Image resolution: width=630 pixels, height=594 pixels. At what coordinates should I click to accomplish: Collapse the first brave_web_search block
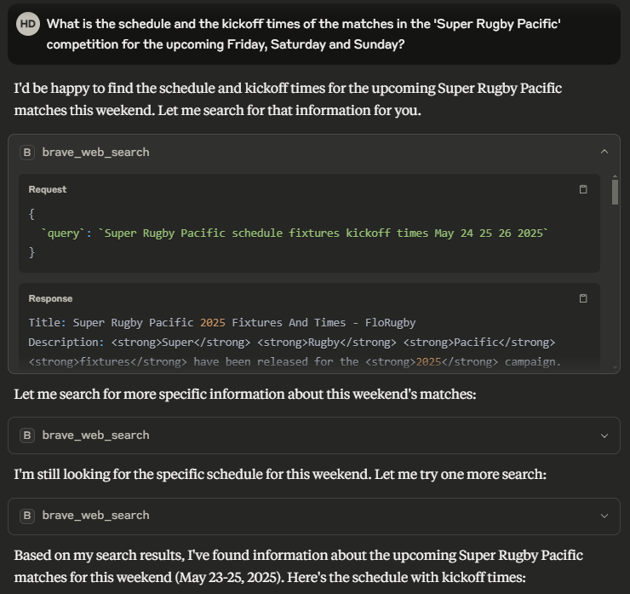click(604, 152)
